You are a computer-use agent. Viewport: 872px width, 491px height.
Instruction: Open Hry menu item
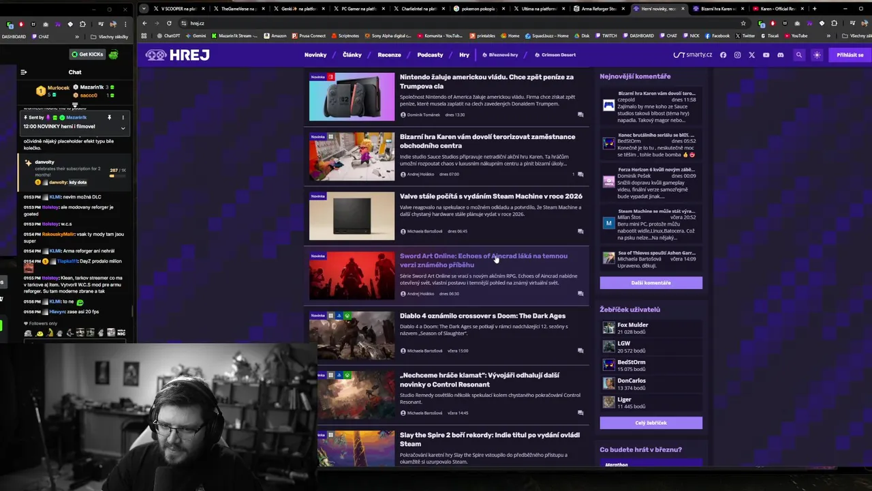coord(464,55)
